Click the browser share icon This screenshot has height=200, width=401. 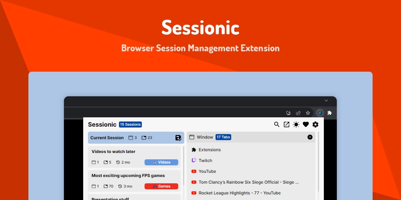[298, 113]
